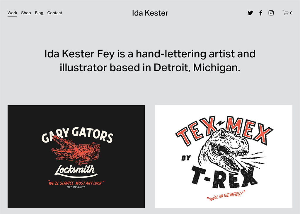Screen dimensions: 300x214
Task: Click the Ida Kester site title
Action: pyautogui.click(x=150, y=13)
